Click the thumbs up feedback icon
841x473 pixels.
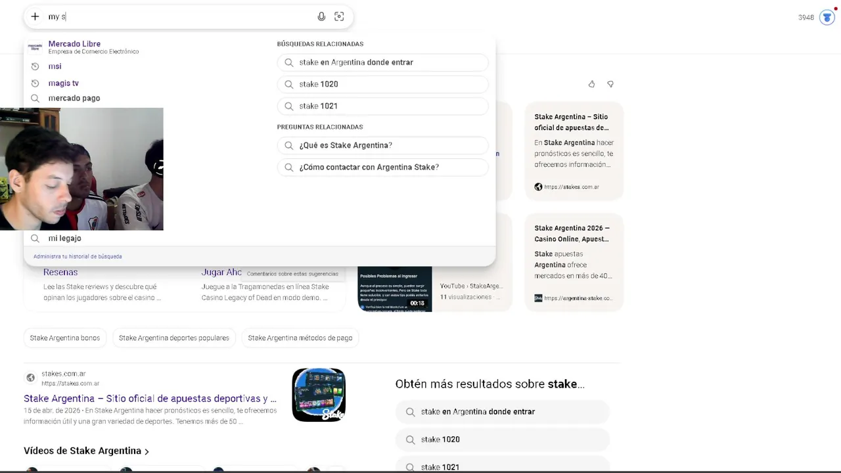[x=591, y=84]
